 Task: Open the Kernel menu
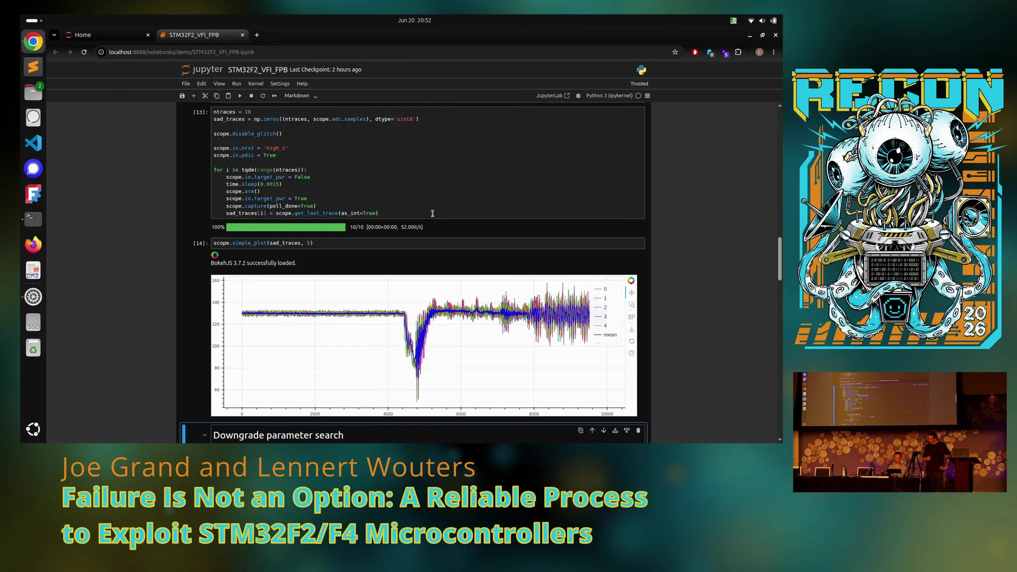pyautogui.click(x=256, y=84)
